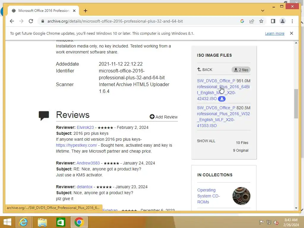Screen dimensions: 304x228
Task: Share this page using the share icon
Action: pos(252,21)
